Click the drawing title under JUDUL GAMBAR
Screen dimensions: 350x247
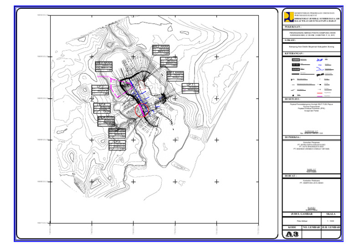pos(302,221)
